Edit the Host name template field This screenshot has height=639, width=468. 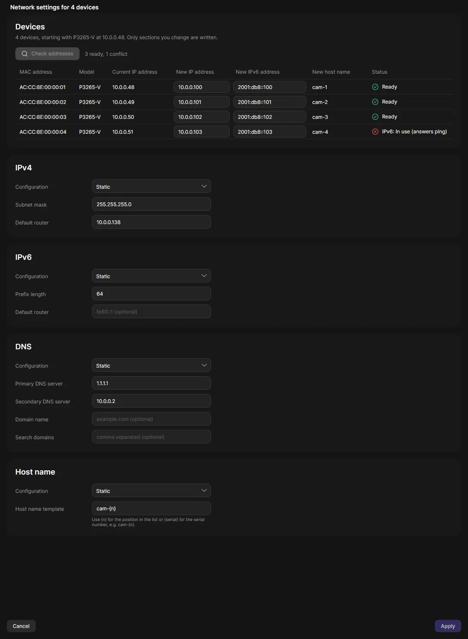(151, 508)
